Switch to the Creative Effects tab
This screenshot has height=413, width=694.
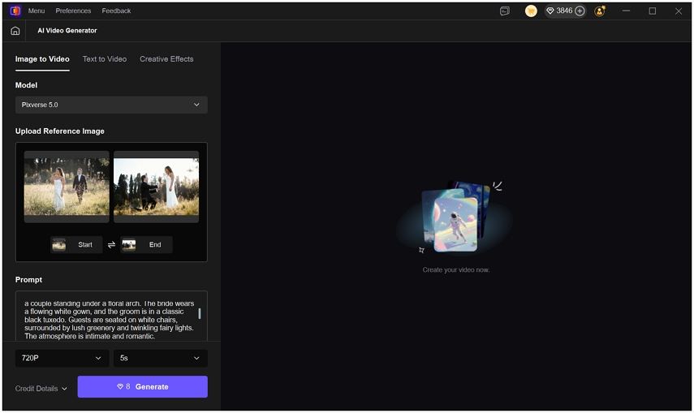coord(166,59)
